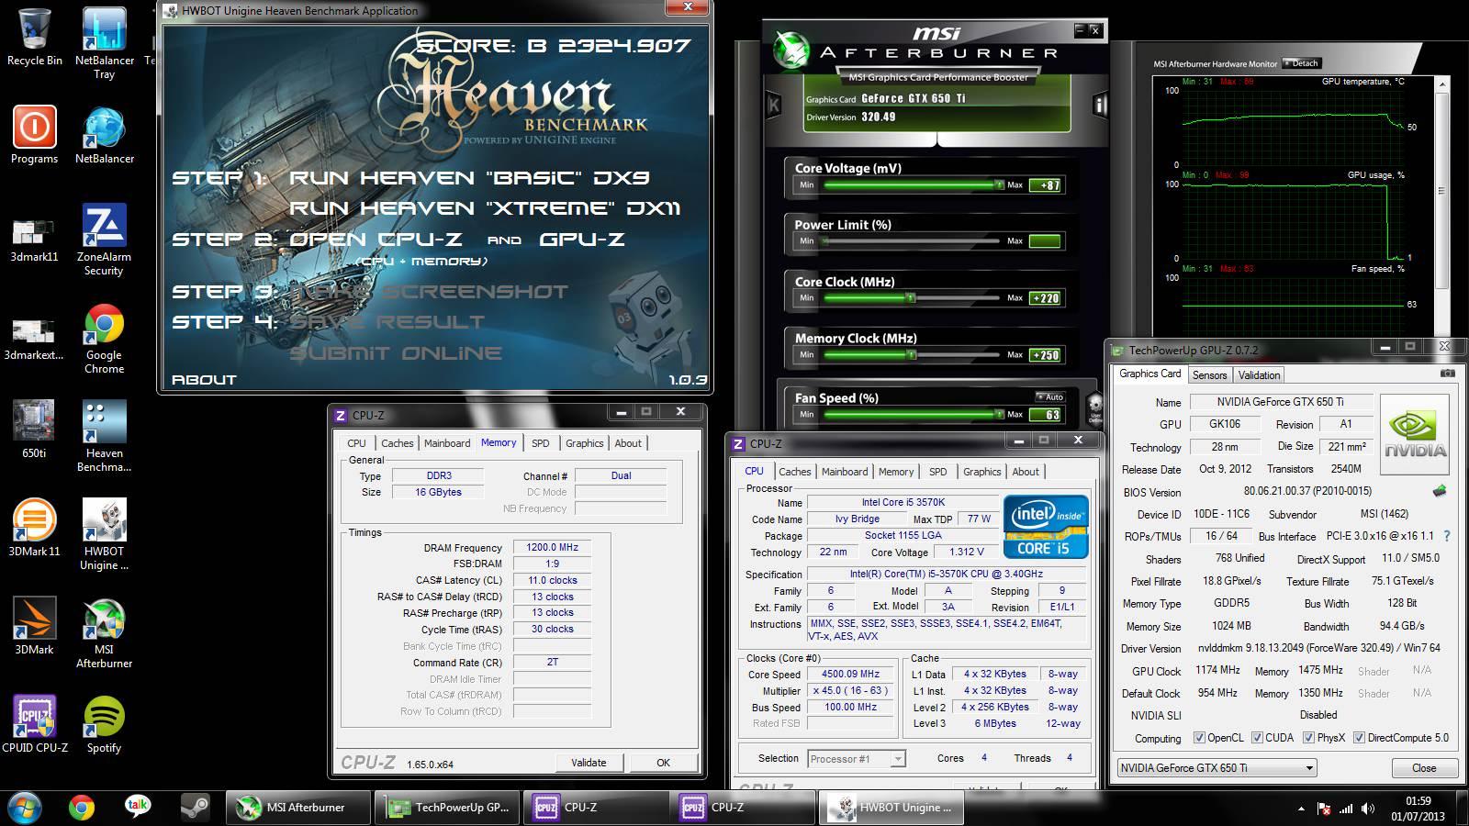The height and width of the screenshot is (826, 1469).
Task: Open Steam from the taskbar
Action: 194,807
